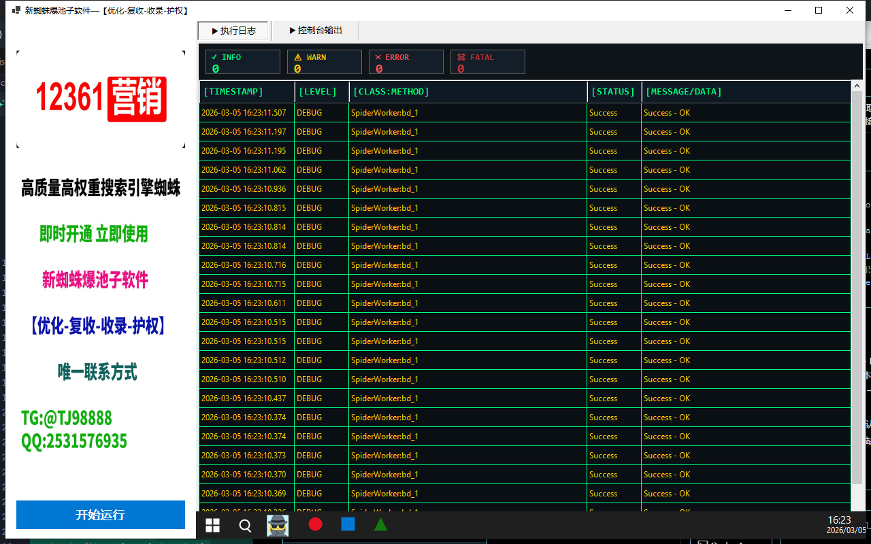Click the INFO counter indicator
The height and width of the screenshot is (544, 871).
242,61
